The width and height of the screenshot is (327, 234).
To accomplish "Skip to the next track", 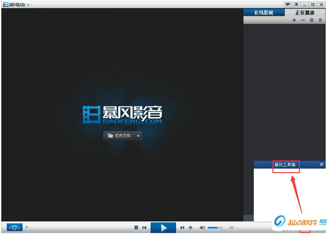I will pyautogui.click(x=182, y=228).
